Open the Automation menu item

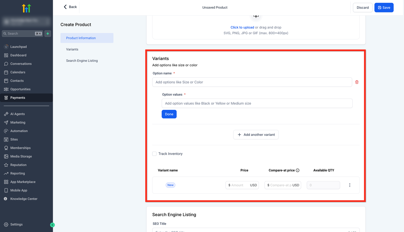19,131
